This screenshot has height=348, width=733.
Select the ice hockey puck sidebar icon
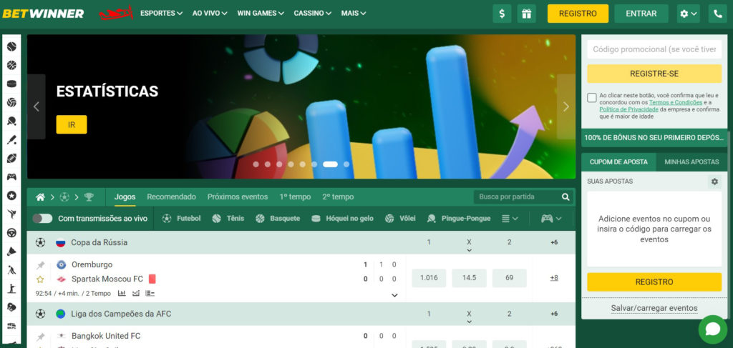(11, 84)
